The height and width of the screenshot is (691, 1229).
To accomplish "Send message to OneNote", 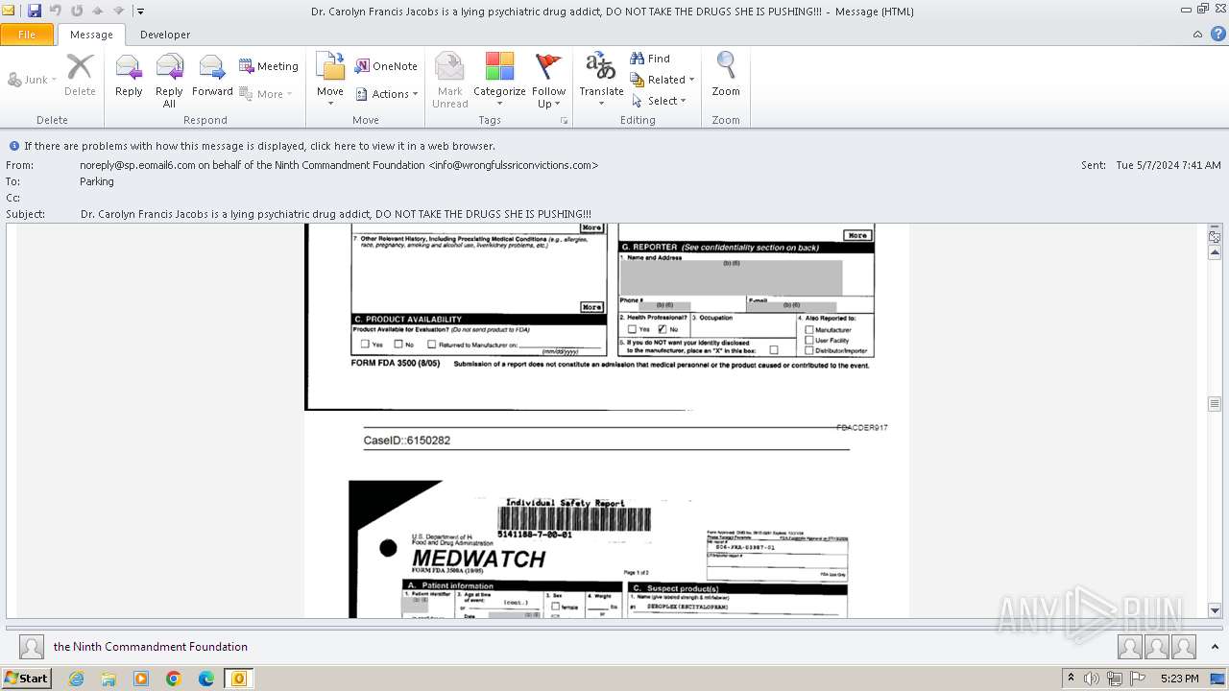I will [386, 66].
